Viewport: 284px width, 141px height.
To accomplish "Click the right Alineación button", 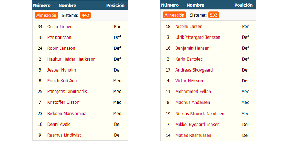I will coord(174,15).
